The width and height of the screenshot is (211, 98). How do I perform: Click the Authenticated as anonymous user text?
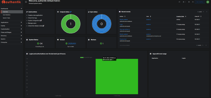pyautogui.click(x=154, y=36)
